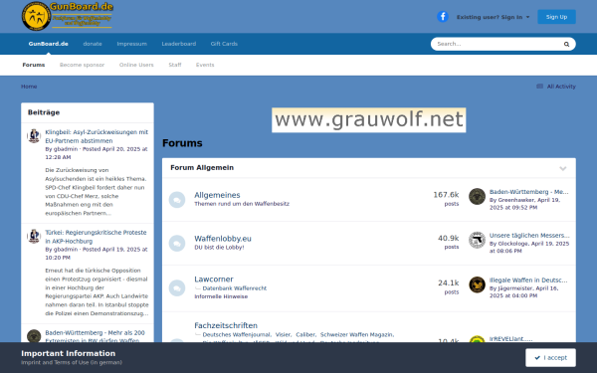Click the Lawcorner forum speech bubble icon

tap(177, 288)
